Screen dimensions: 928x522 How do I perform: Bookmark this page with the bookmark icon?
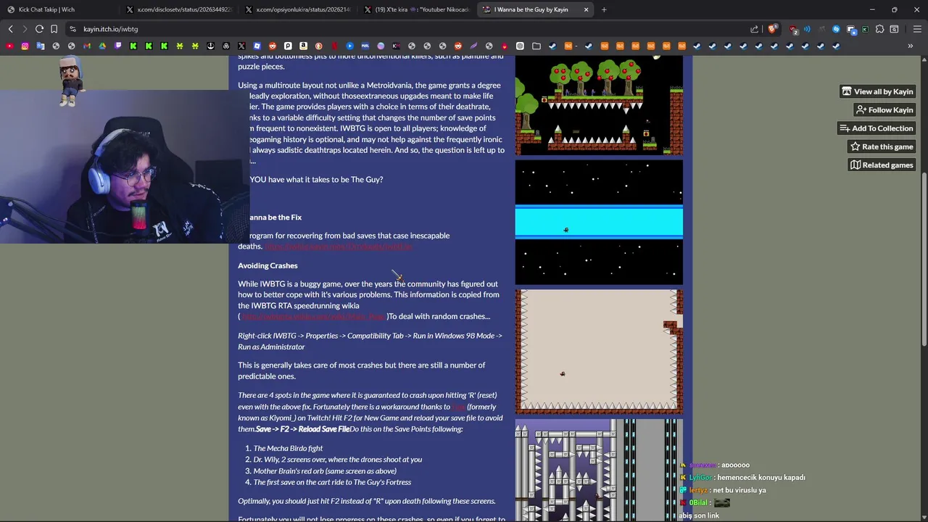click(x=54, y=29)
